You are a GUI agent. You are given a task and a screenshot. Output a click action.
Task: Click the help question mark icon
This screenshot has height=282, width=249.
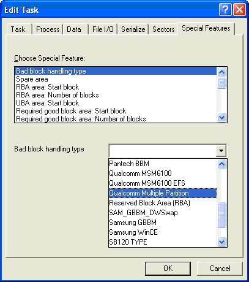(x=225, y=9)
